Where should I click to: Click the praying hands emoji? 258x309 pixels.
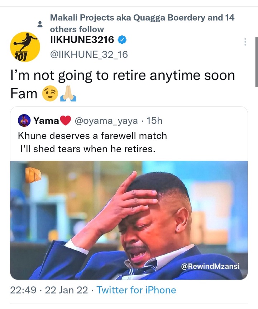68,93
